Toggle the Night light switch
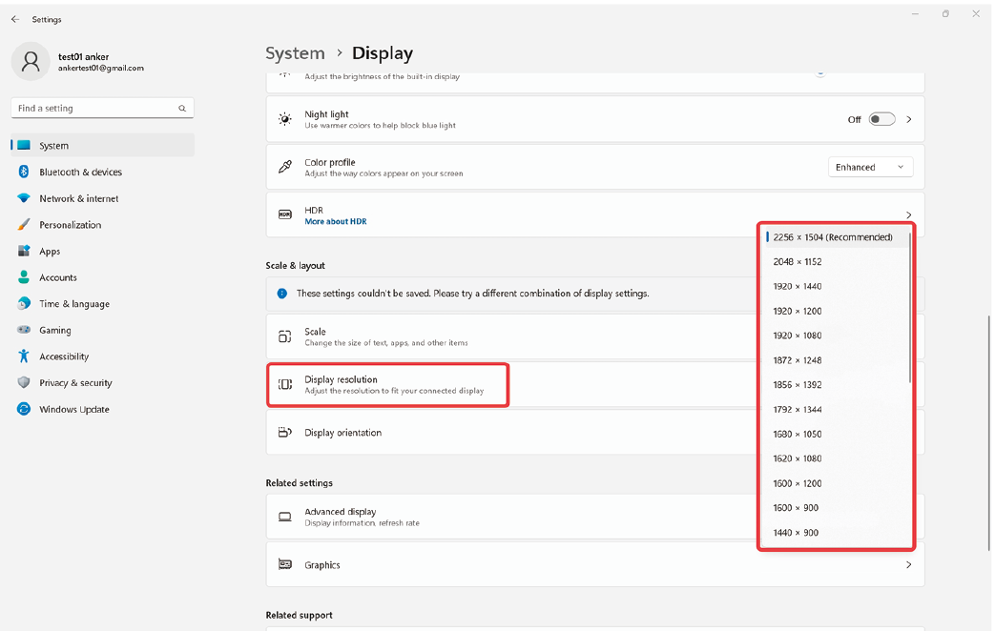The height and width of the screenshot is (631, 995). click(881, 119)
